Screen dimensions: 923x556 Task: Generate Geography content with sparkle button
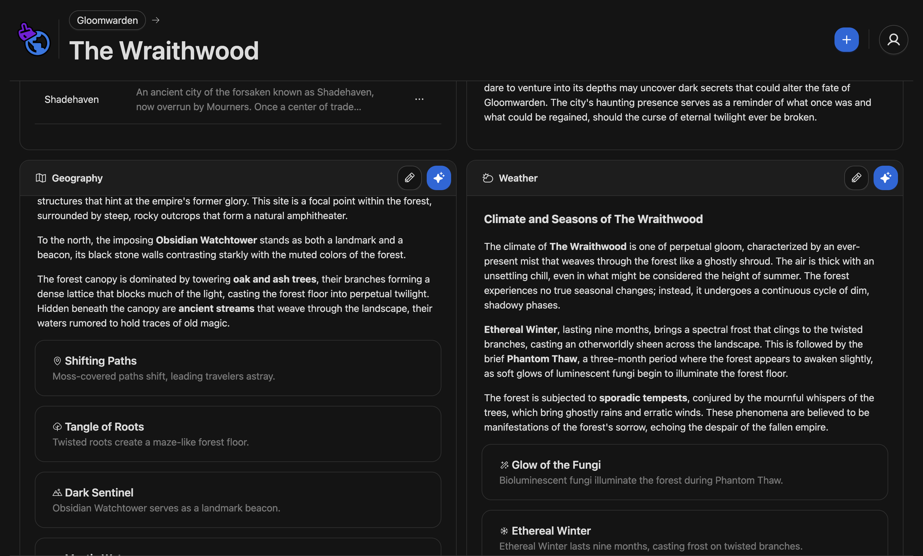pos(439,178)
